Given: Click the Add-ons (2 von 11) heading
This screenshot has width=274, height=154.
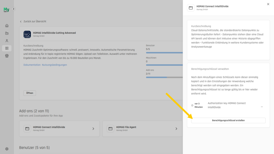Looking at the screenshot, I should pos(34,111).
